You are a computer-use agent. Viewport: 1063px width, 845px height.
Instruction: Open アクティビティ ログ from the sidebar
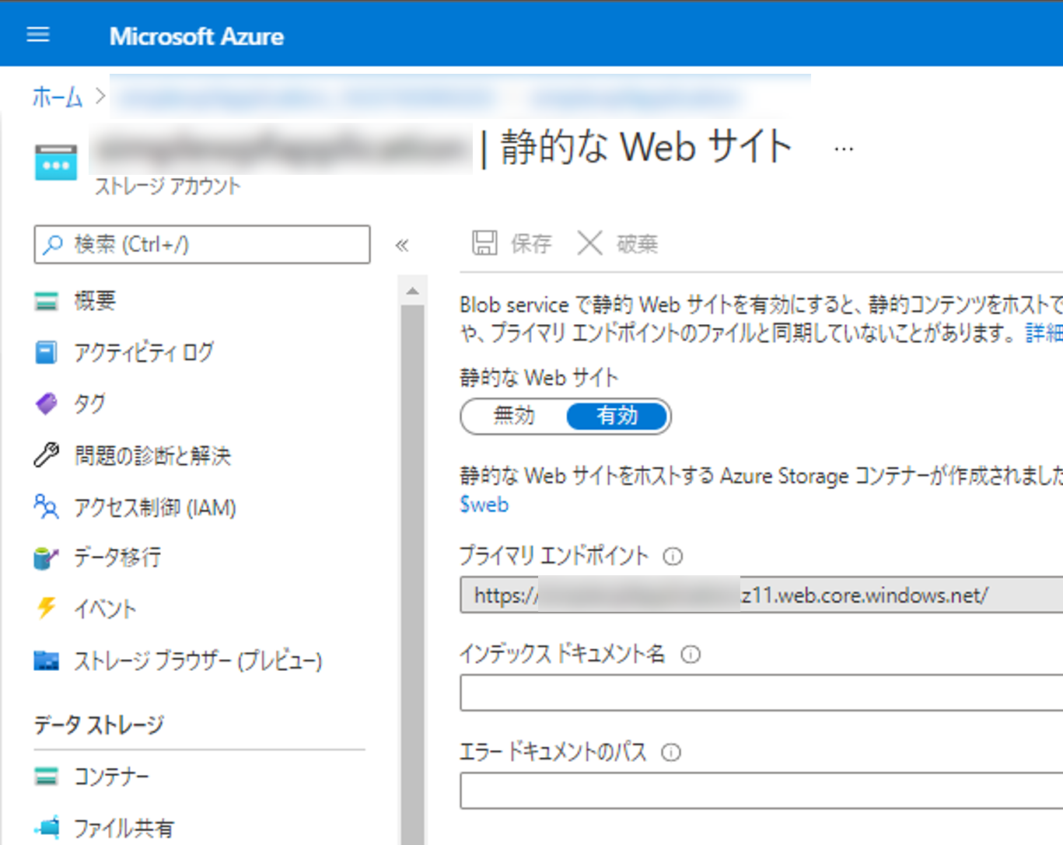tap(143, 352)
